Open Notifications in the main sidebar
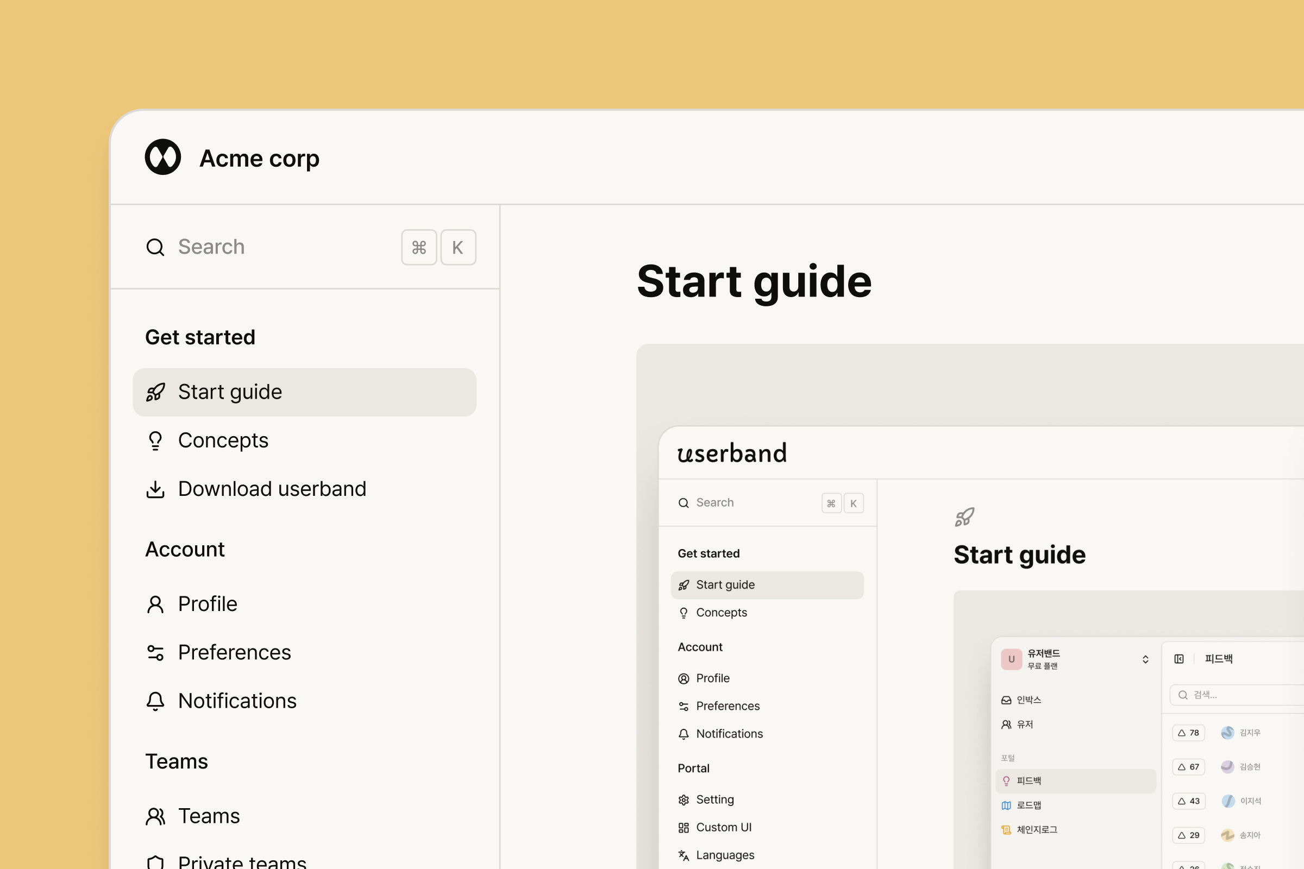Viewport: 1304px width, 869px height. [x=237, y=702]
